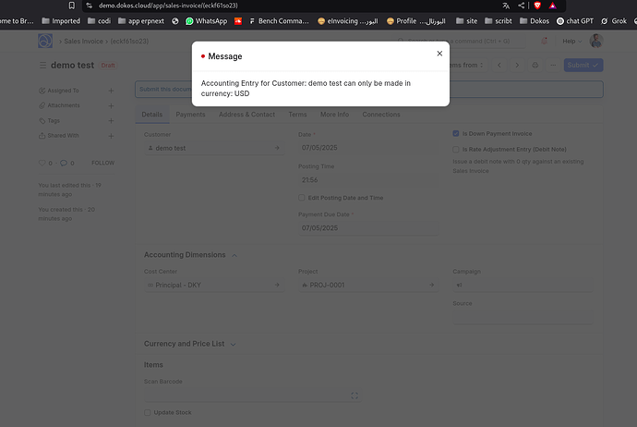
Task: Click the Submit button
Action: (583, 65)
